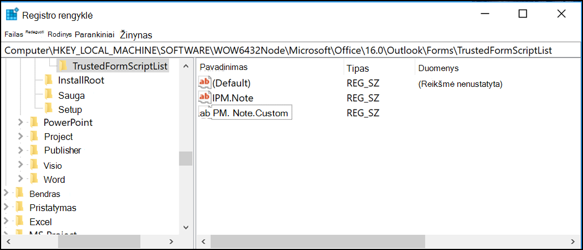Select the Pristatymas key label
Image resolution: width=583 pixels, height=250 pixels.
pos(53,208)
